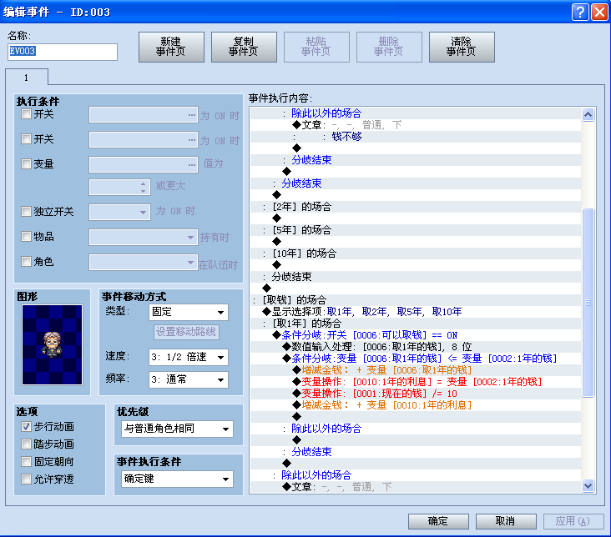Select 变量操作 [0010:1年的利息] line
The height and width of the screenshot is (537, 611).
[x=416, y=382]
